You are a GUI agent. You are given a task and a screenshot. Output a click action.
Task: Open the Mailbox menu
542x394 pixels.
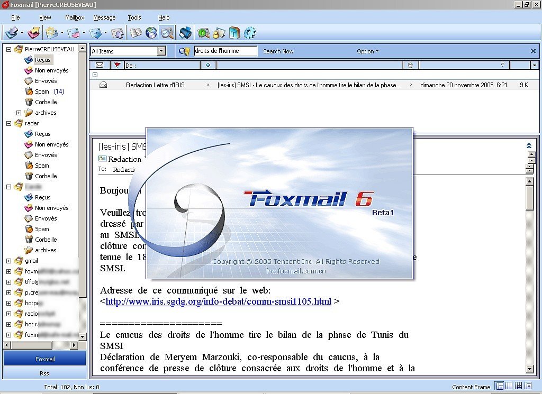pos(75,17)
